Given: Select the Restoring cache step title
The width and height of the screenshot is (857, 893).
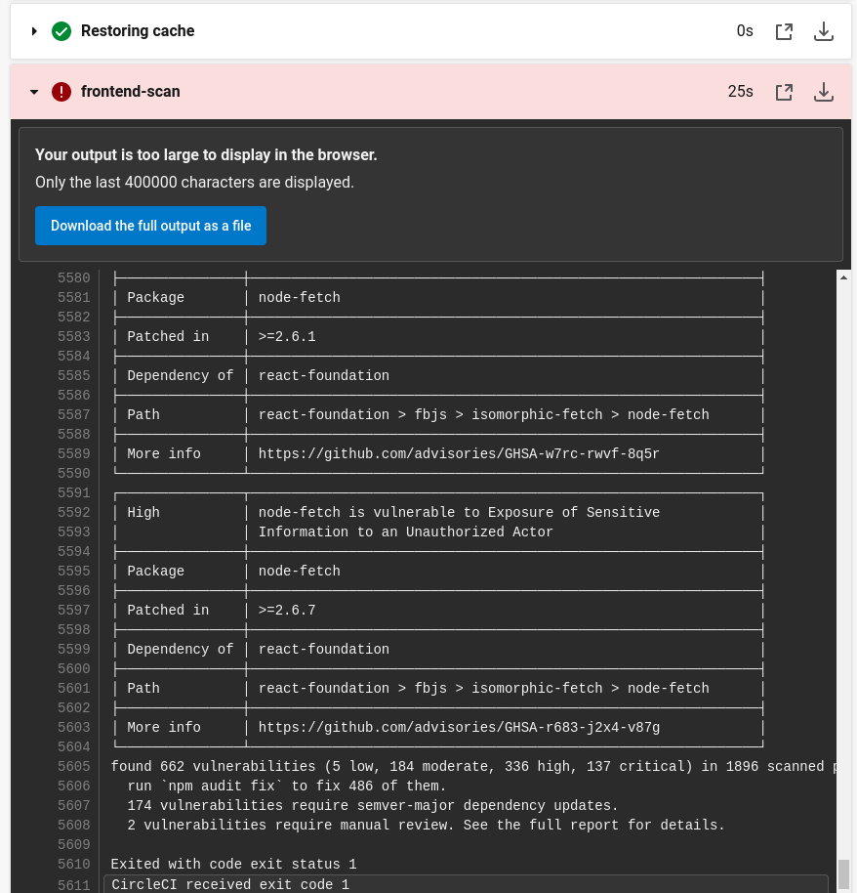Looking at the screenshot, I should click(138, 30).
